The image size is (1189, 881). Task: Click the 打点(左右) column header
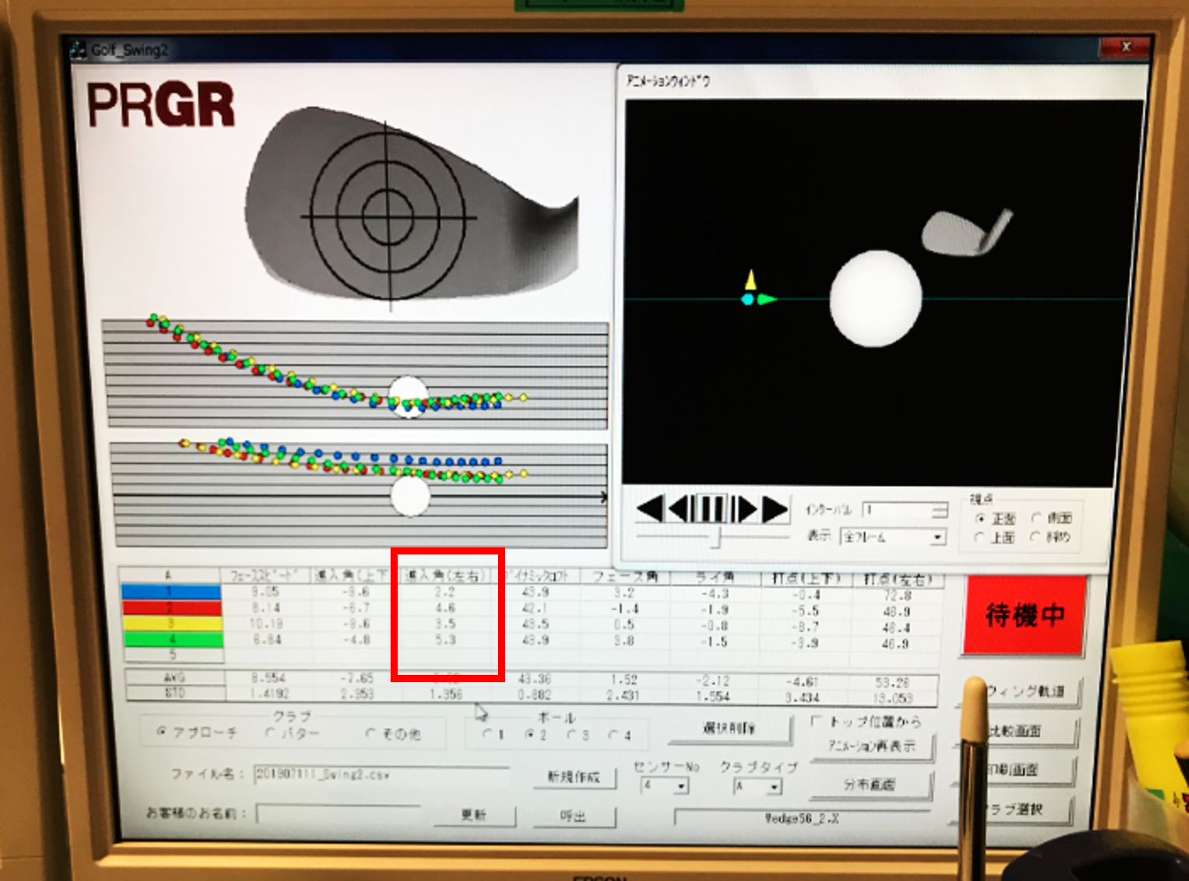(x=897, y=579)
